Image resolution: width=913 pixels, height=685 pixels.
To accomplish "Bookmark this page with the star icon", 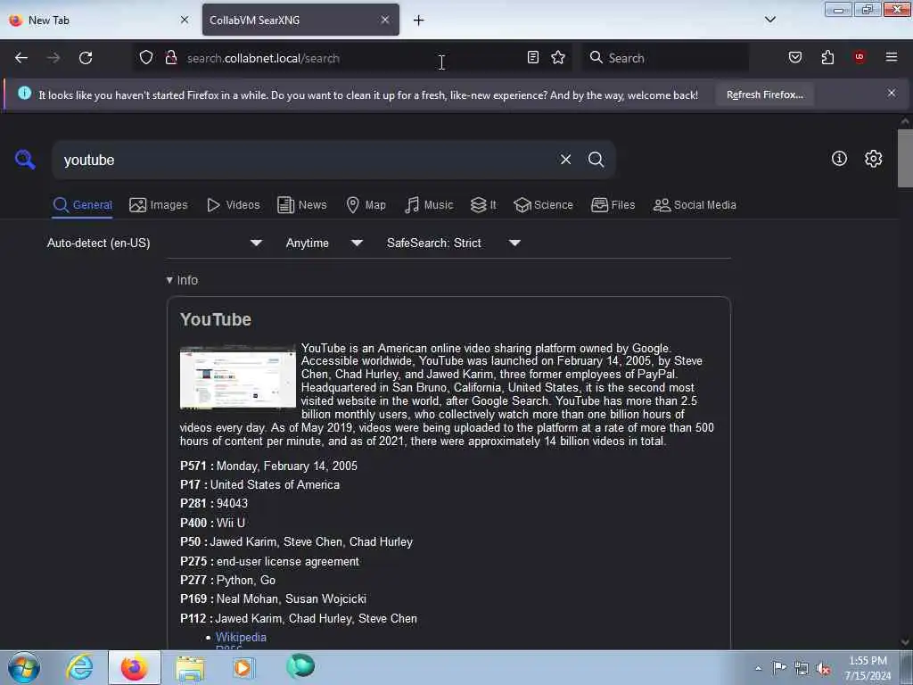I will click(558, 57).
